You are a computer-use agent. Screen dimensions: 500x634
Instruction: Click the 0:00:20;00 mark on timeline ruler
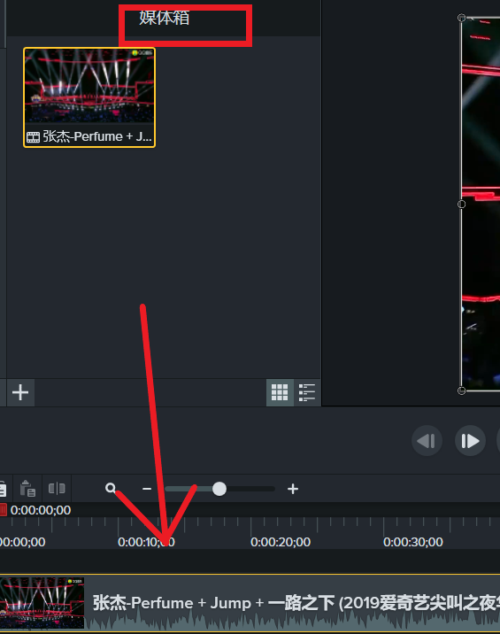tap(281, 542)
